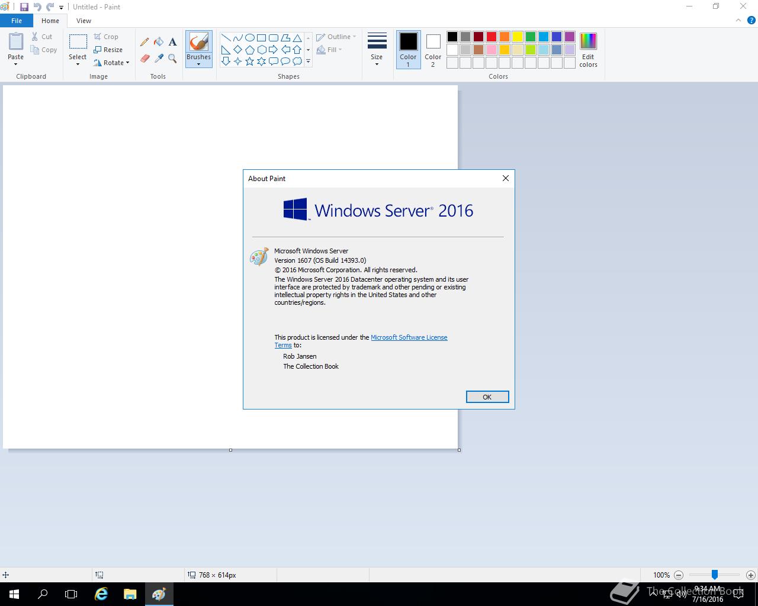Screen dimensions: 758x606
Task: Choose the Down arrow shape
Action: click(226, 61)
